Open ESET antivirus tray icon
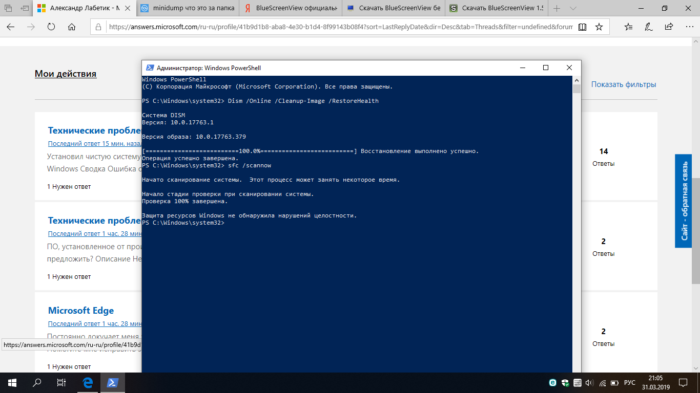The image size is (700, 393). click(553, 383)
